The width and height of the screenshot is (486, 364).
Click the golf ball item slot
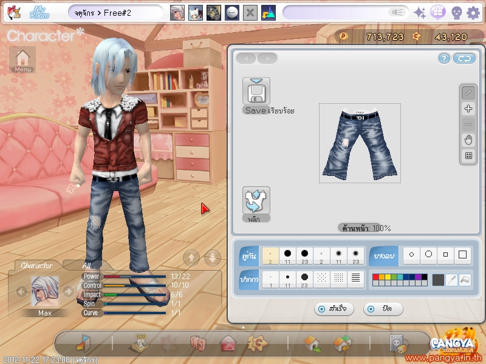pyautogui.click(x=232, y=13)
